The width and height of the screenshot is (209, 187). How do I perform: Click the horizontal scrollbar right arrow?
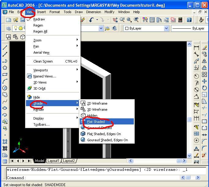[x=184, y=161]
